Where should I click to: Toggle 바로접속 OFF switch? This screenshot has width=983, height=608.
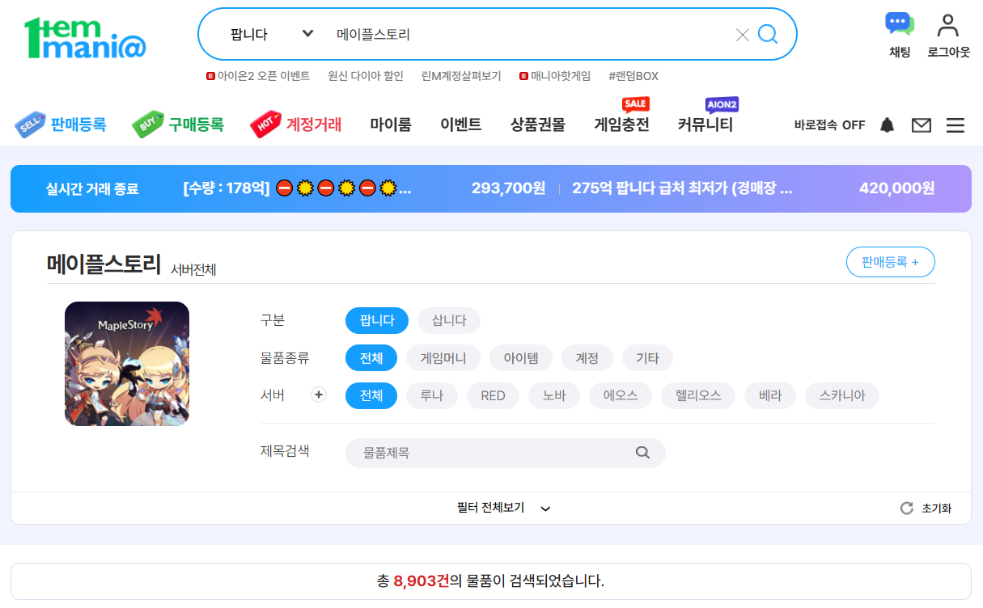pos(829,125)
